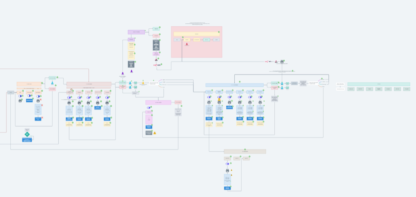Select the last sub-box under the far-right teal header
This screenshot has height=197, width=416.
tap(407, 89)
